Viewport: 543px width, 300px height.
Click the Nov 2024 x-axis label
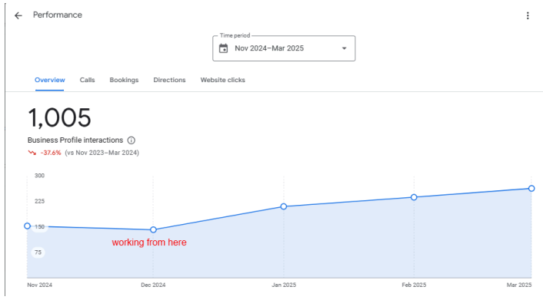tap(39, 285)
